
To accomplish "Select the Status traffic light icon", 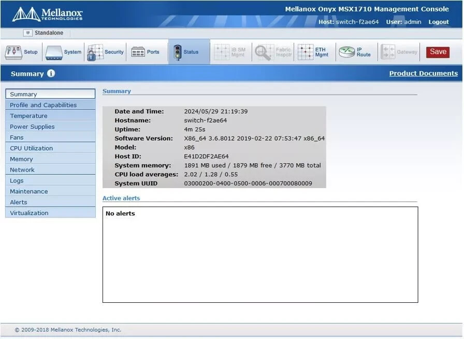I will 178,53.
